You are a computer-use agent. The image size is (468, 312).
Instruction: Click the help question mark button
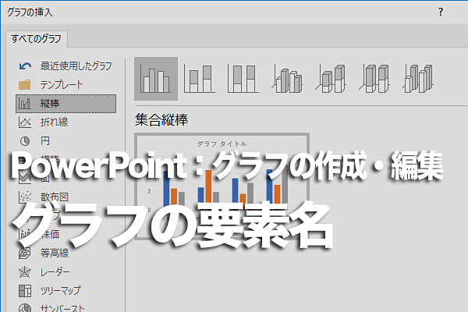tap(441, 12)
